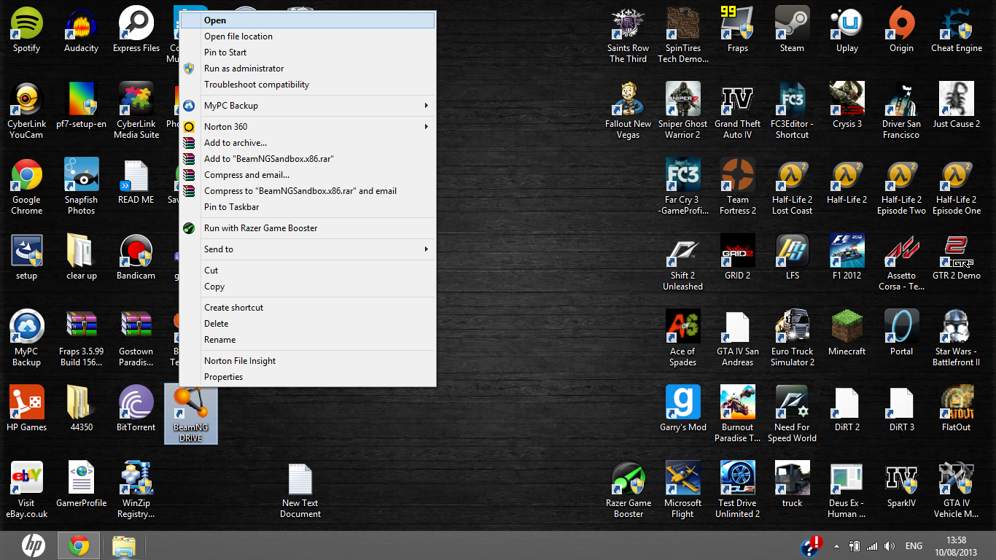Select the F1 2012 desktop icon
The image size is (996, 560).
[x=847, y=257]
